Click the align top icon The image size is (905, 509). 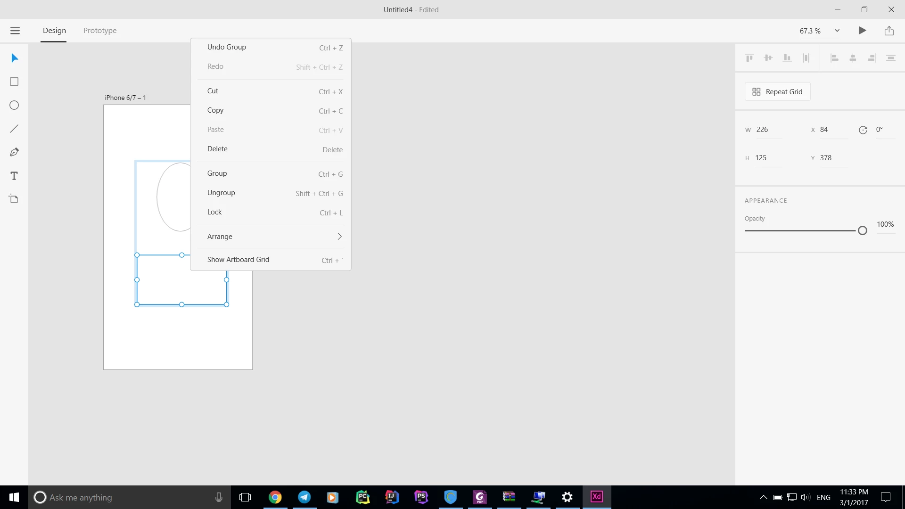(749, 58)
